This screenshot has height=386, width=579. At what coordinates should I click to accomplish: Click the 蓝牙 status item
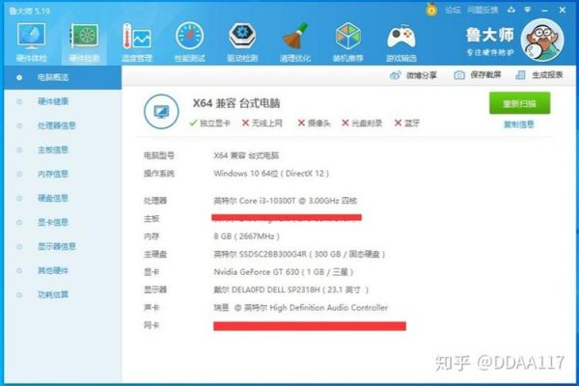407,123
